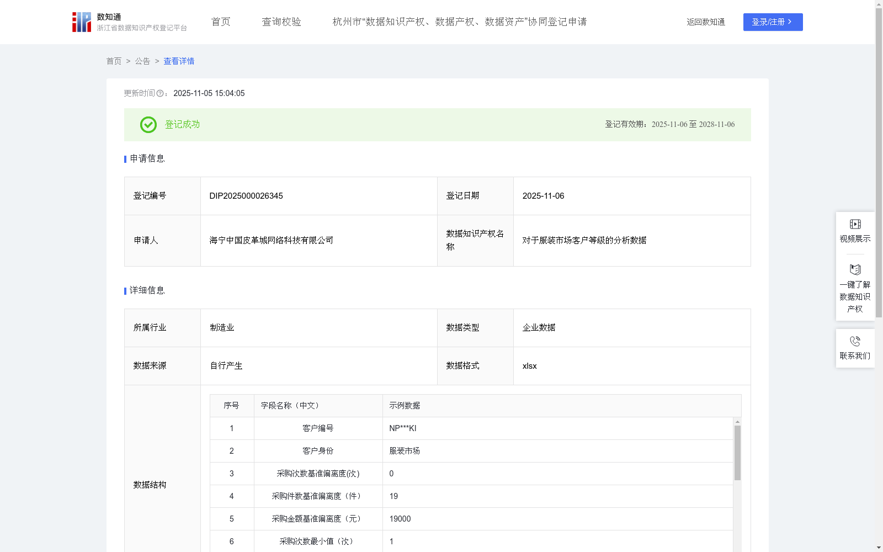Click the data structure table scrollbar thumb

(737, 453)
